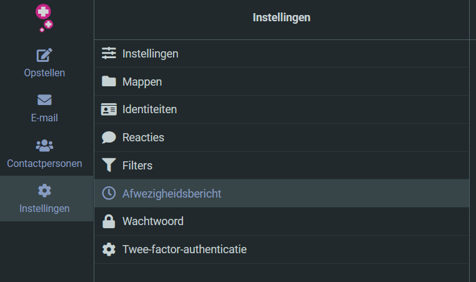
Task: Click the pencil compose icon in sidebar
Action: [x=44, y=55]
